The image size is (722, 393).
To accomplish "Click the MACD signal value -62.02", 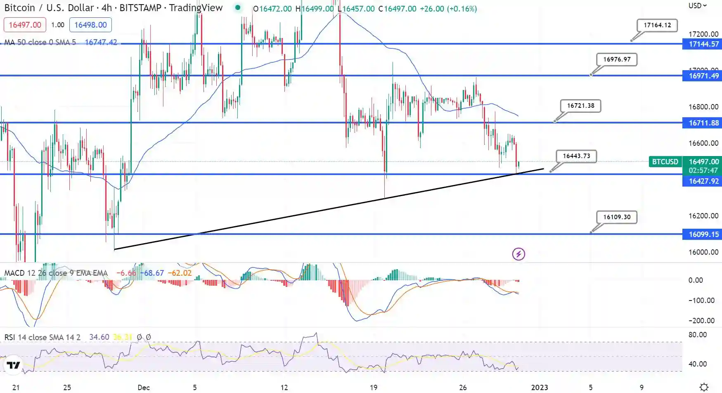I will pyautogui.click(x=180, y=273).
